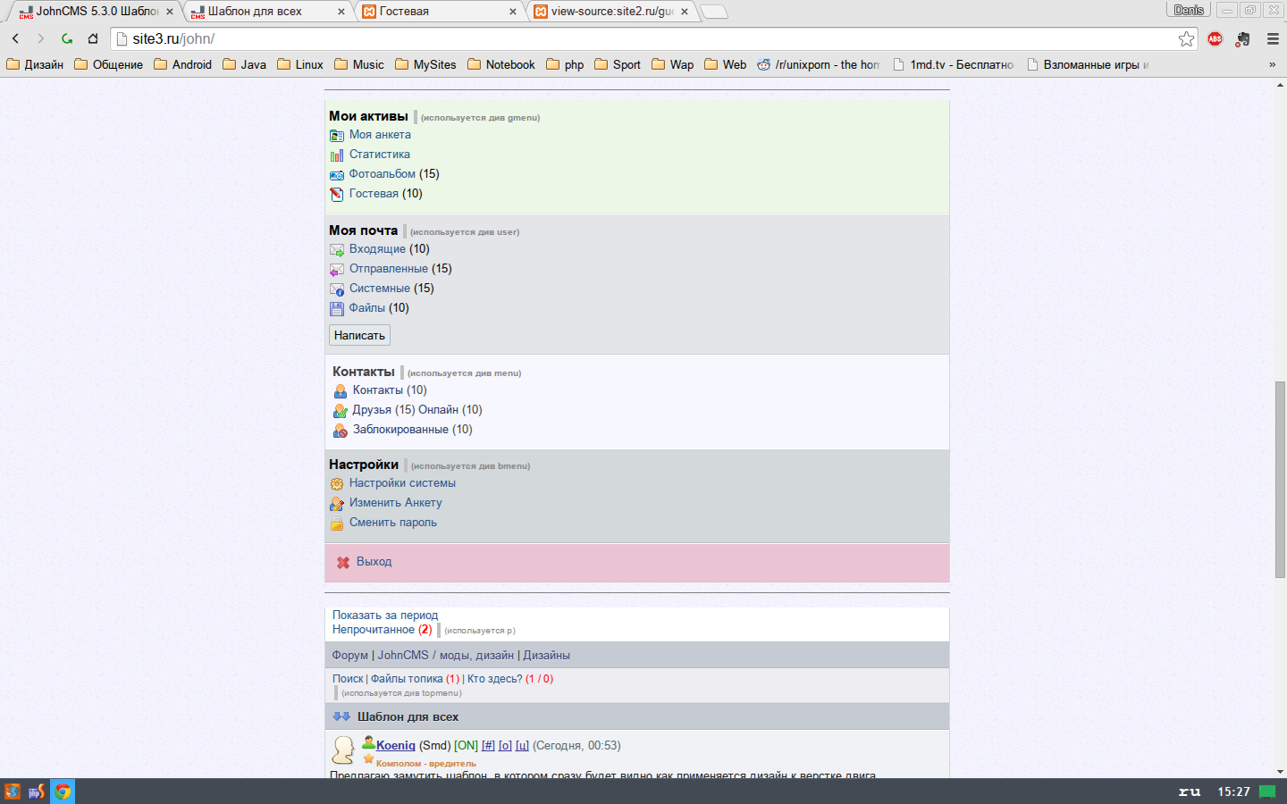The image size is (1287, 804).
Task: Click the address bar URL field
Action: [626, 38]
